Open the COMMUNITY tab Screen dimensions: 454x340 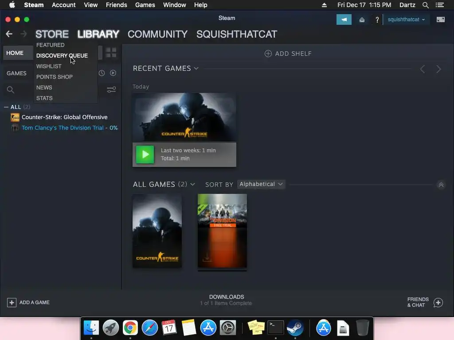(157, 34)
